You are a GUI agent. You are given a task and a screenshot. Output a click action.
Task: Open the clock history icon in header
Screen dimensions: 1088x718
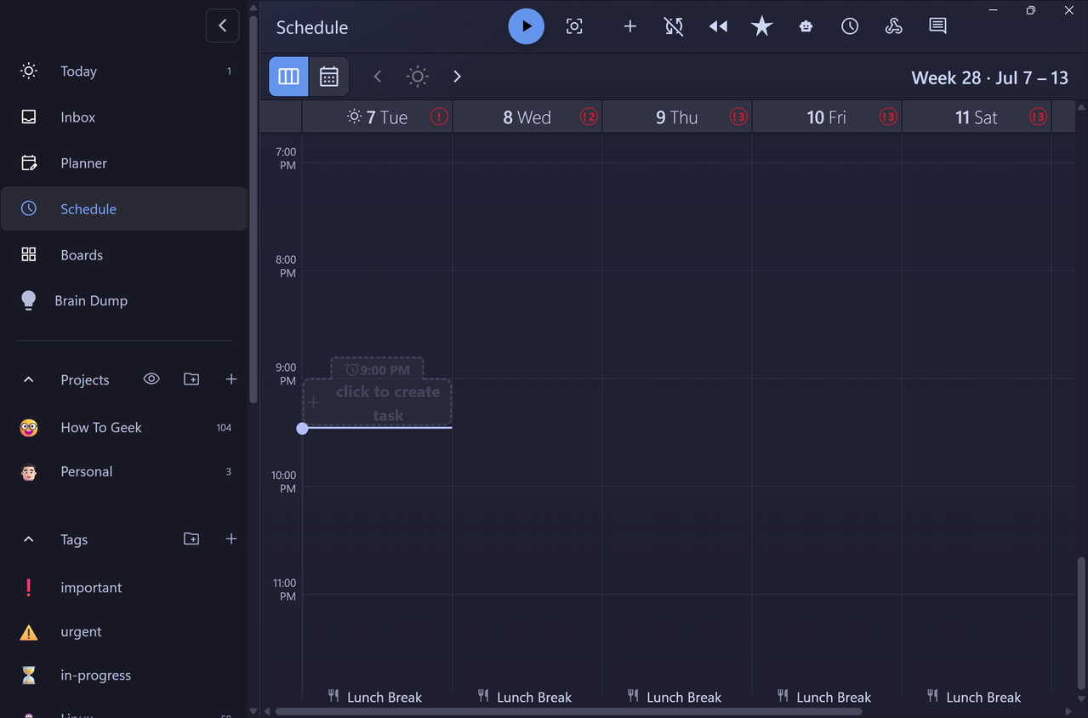[x=850, y=26]
